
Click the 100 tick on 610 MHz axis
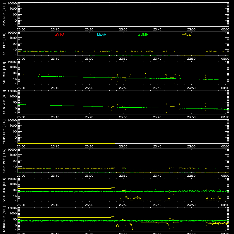coord(14,73)
